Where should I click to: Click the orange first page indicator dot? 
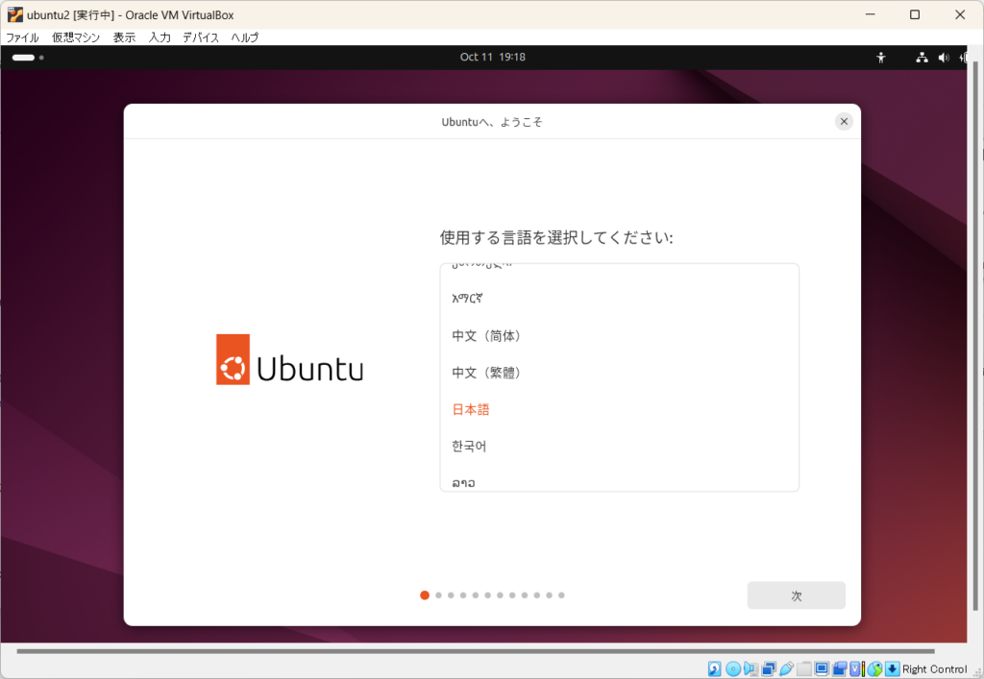pyautogui.click(x=425, y=595)
